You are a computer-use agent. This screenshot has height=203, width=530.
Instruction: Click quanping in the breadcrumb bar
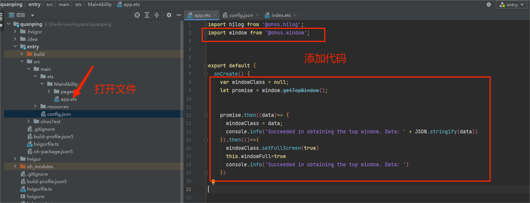click(x=11, y=4)
